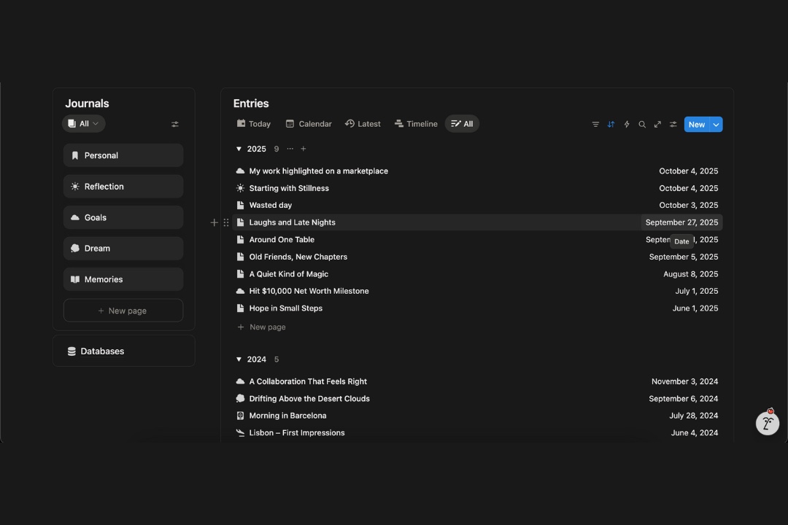
Task: Switch to the Timeline tab
Action: (x=416, y=124)
